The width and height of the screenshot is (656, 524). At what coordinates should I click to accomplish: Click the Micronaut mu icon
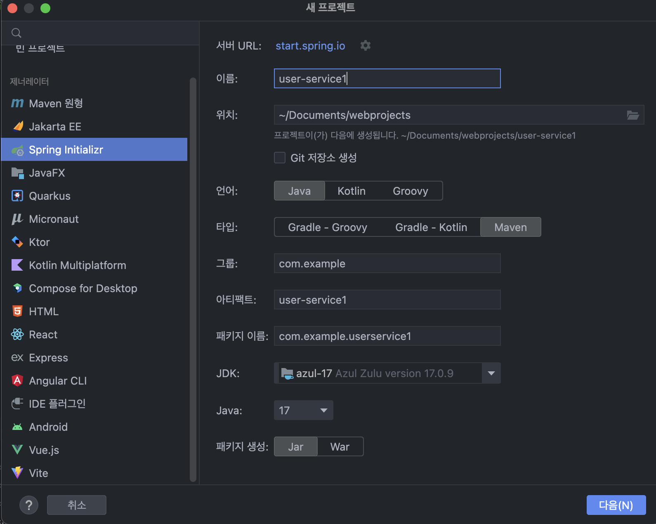pyautogui.click(x=17, y=219)
